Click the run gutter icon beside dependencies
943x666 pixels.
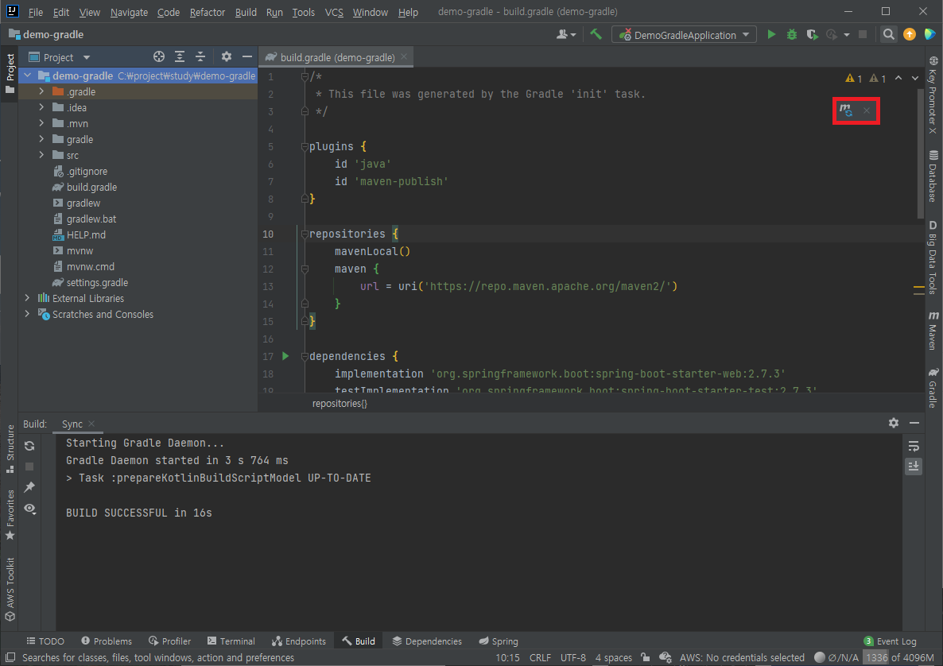click(285, 356)
